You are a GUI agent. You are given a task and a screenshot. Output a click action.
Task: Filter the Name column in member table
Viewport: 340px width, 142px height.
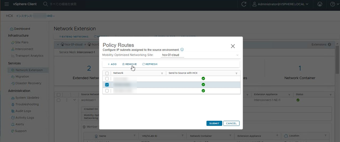click(x=134, y=135)
